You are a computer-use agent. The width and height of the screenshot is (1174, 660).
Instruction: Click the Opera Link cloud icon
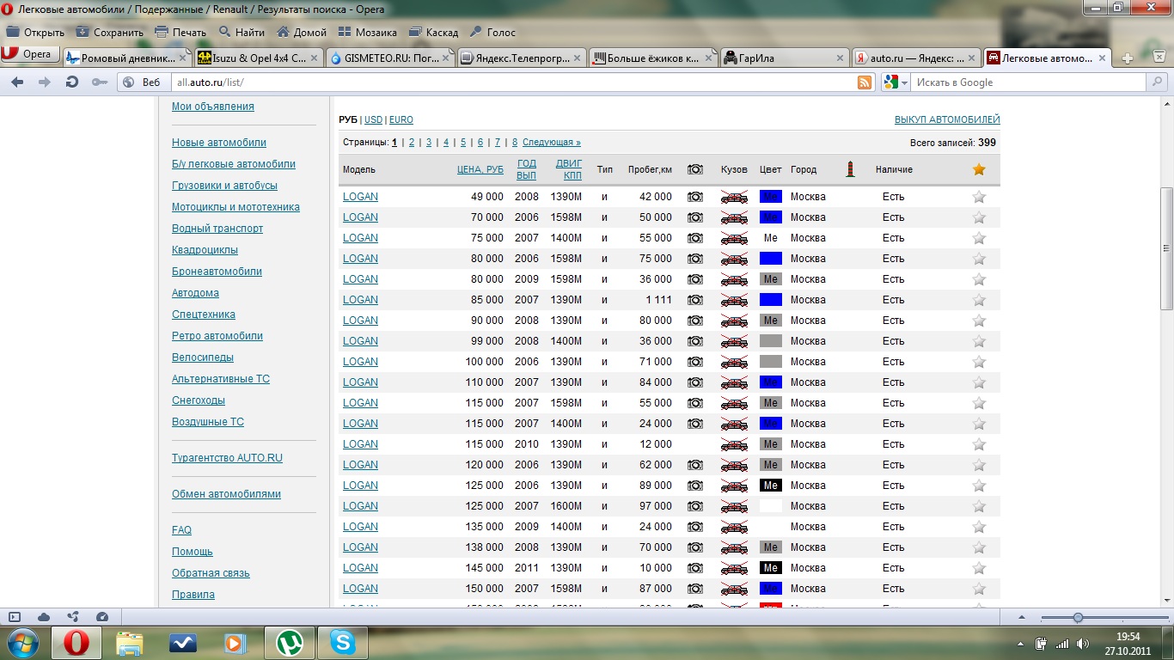click(44, 617)
